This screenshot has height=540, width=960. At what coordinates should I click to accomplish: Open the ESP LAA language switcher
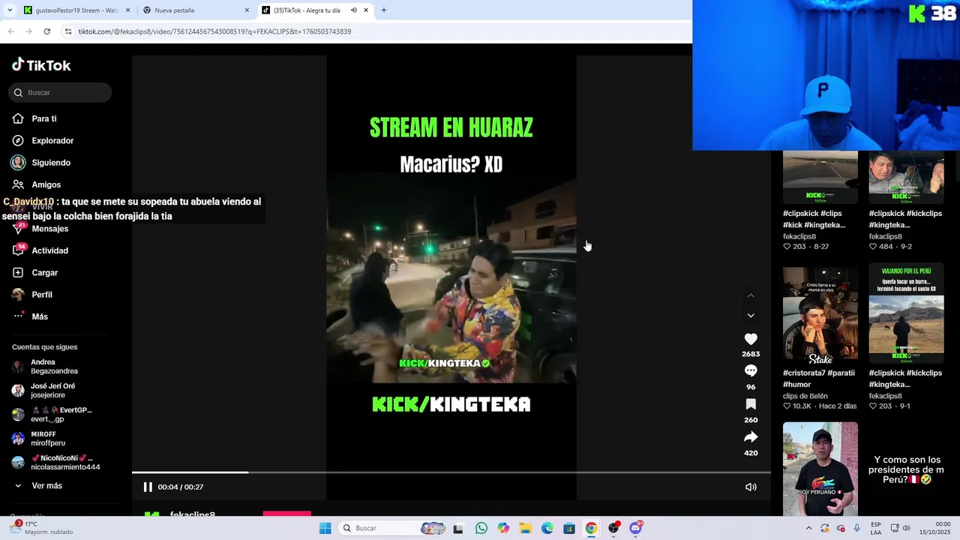pyautogui.click(x=876, y=528)
